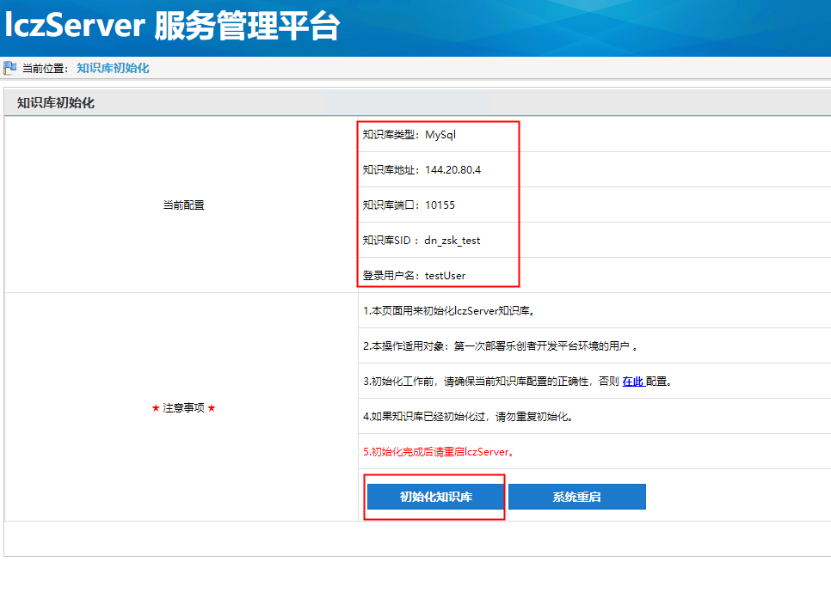This screenshot has width=831, height=605.
Task: Click the right red star after 注意事项
Action: pos(212,407)
